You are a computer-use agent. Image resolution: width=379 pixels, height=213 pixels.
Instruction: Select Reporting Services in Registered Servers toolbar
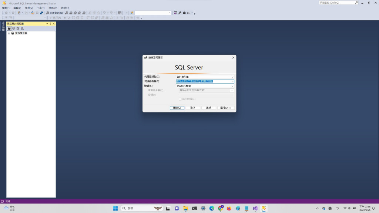[18, 28]
